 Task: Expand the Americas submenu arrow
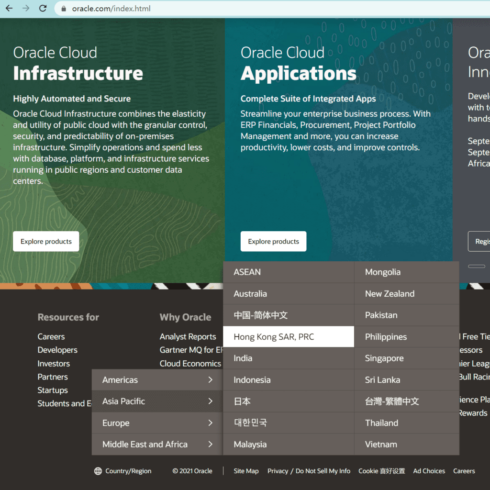pos(210,380)
